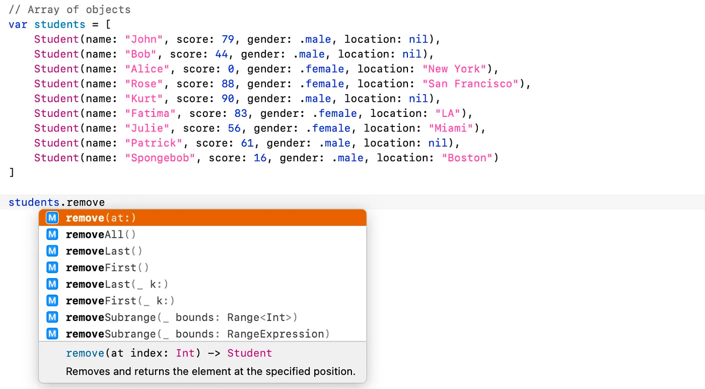Click the M method icon beside removeAll()
The image size is (705, 389).
(x=52, y=234)
